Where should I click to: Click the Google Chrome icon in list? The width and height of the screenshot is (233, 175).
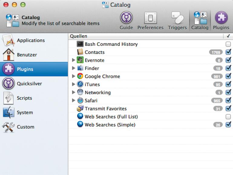click(x=80, y=76)
